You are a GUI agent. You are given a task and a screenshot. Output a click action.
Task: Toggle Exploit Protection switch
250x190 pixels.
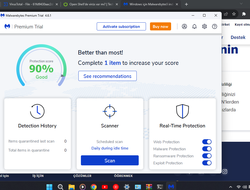point(207,163)
